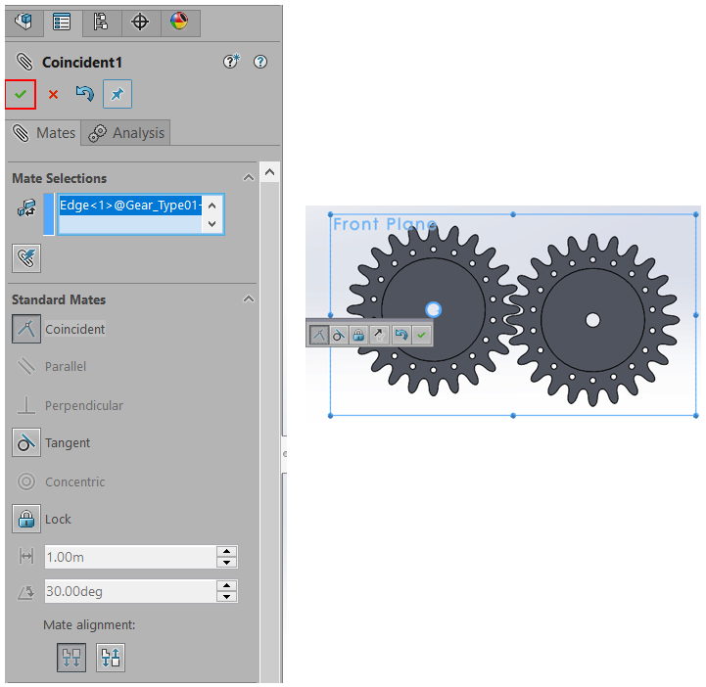706x687 pixels.
Task: Switch to the PropertyManager tab
Action: pyautogui.click(x=62, y=22)
